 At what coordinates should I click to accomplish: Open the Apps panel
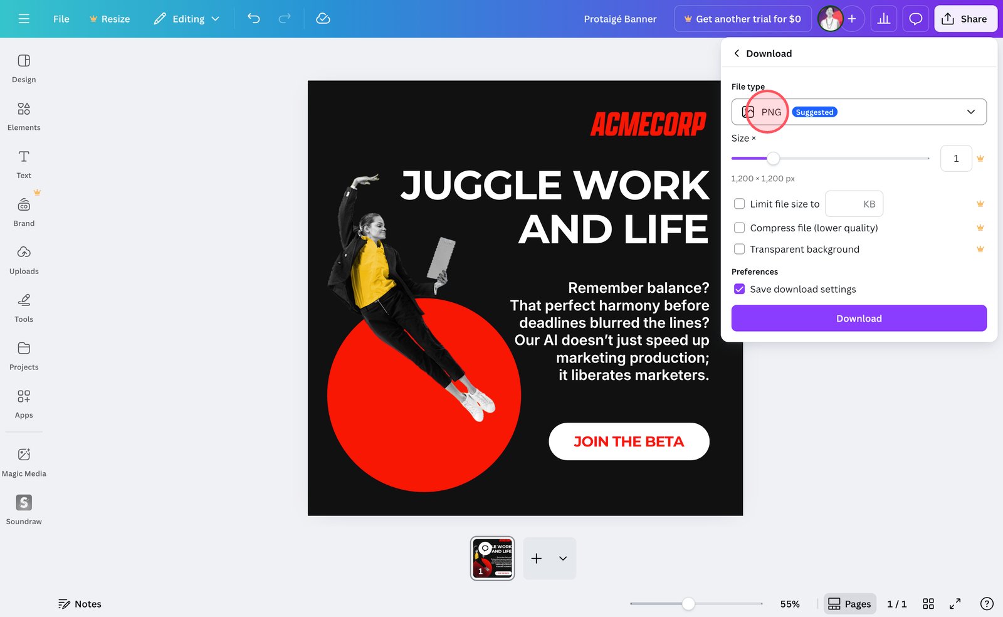pyautogui.click(x=24, y=404)
